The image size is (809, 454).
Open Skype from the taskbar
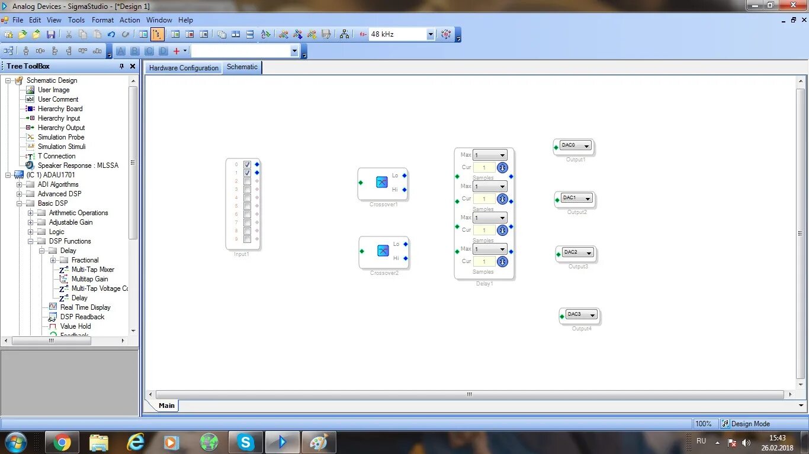[x=245, y=442]
